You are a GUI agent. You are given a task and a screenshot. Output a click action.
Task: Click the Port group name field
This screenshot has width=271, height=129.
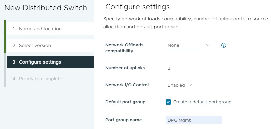pyautogui.click(x=194, y=120)
